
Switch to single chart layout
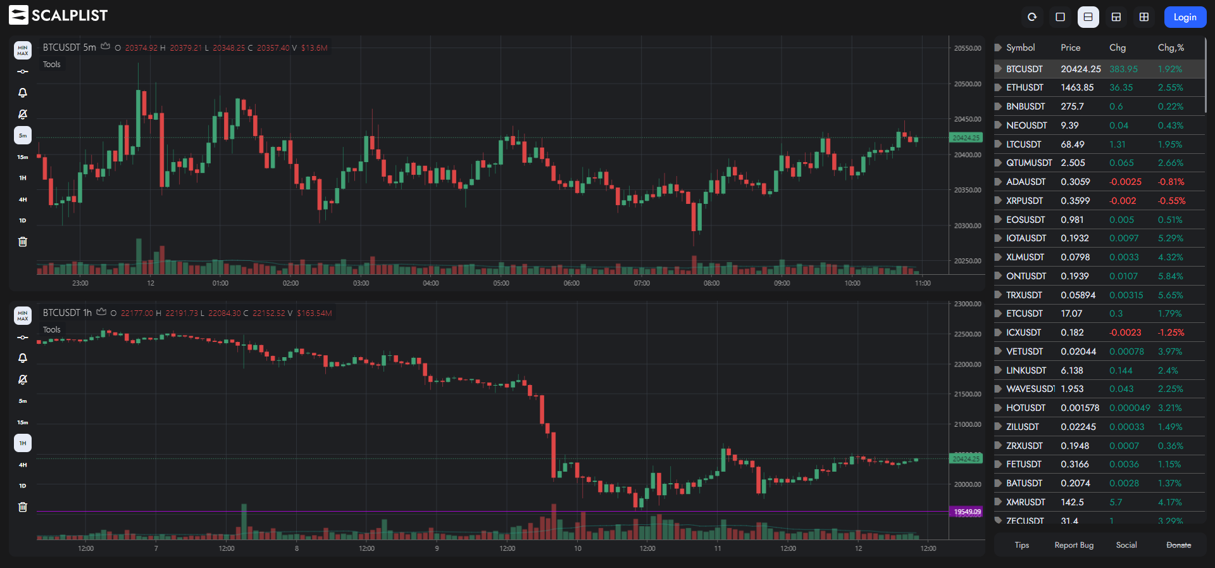[1061, 17]
